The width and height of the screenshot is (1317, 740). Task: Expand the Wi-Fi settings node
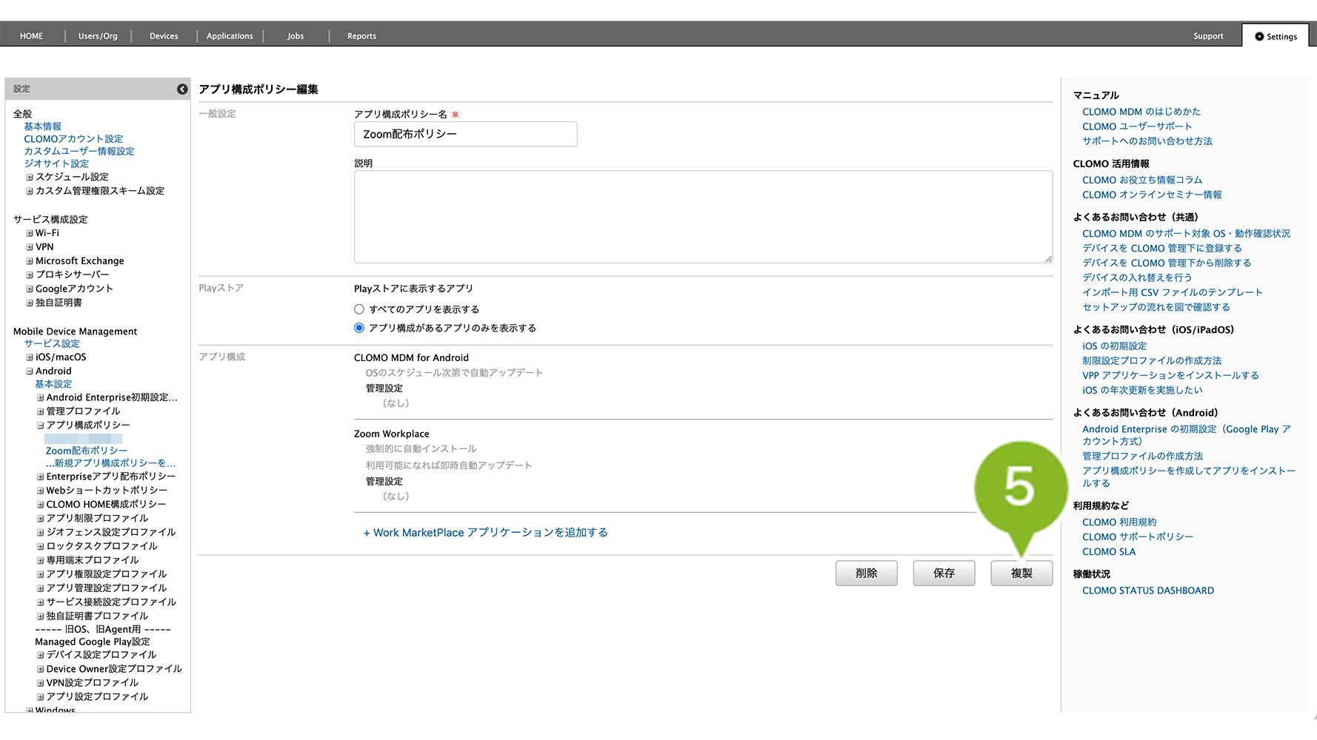point(30,233)
